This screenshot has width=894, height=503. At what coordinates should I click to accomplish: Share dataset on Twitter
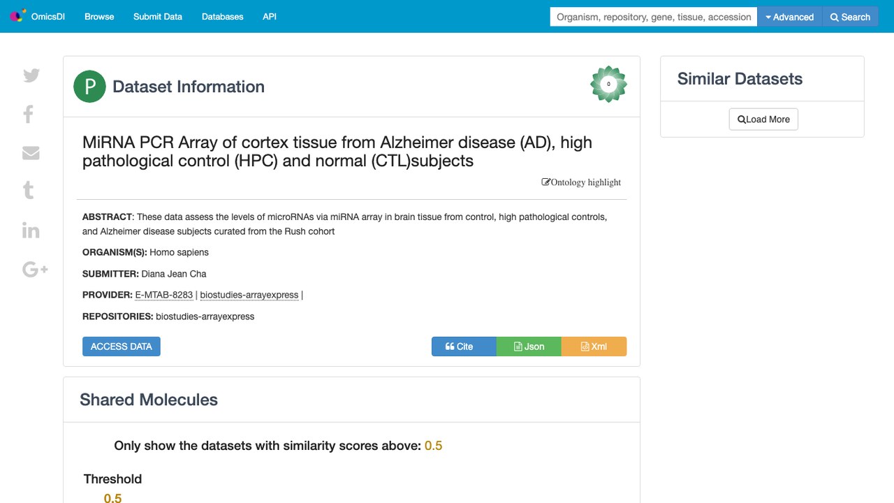tap(31, 75)
